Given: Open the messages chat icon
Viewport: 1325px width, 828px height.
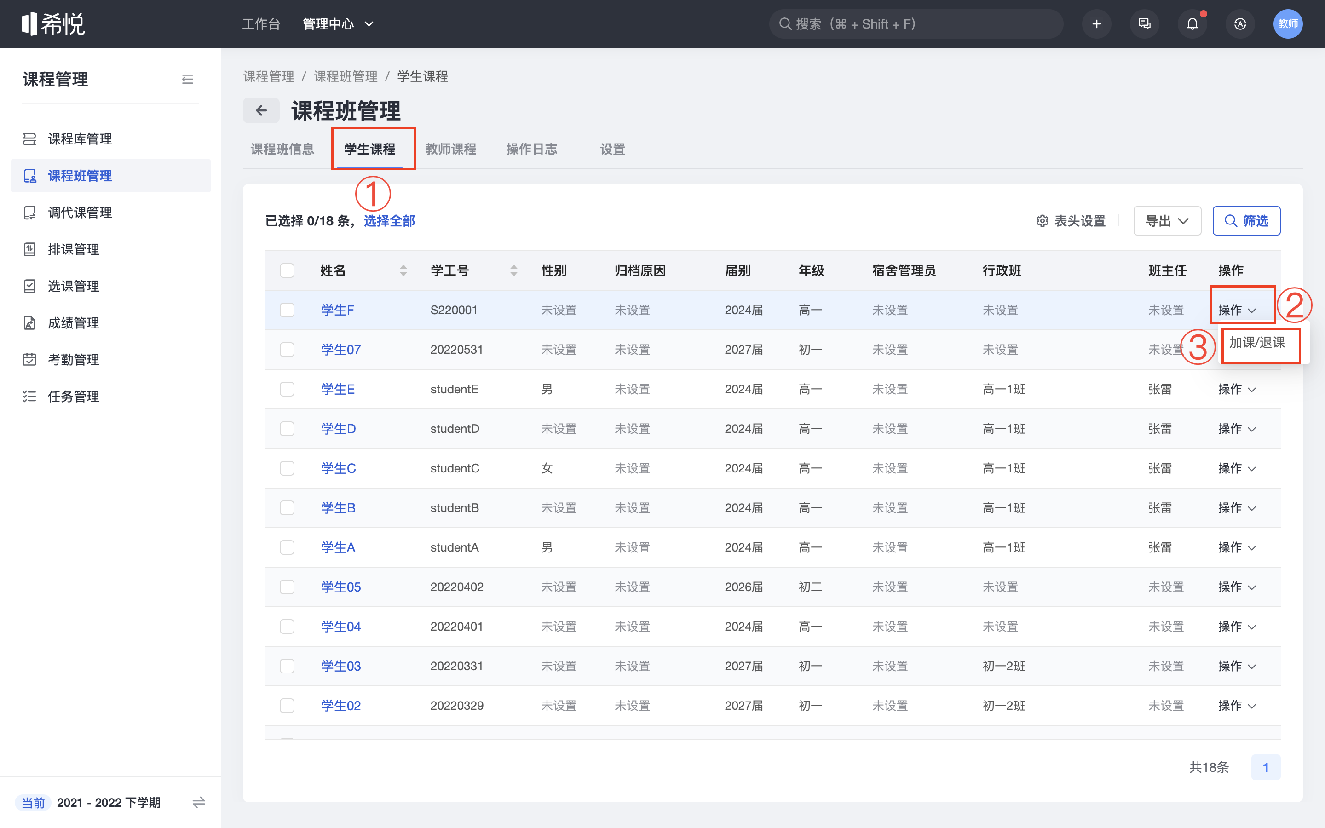Looking at the screenshot, I should point(1144,23).
